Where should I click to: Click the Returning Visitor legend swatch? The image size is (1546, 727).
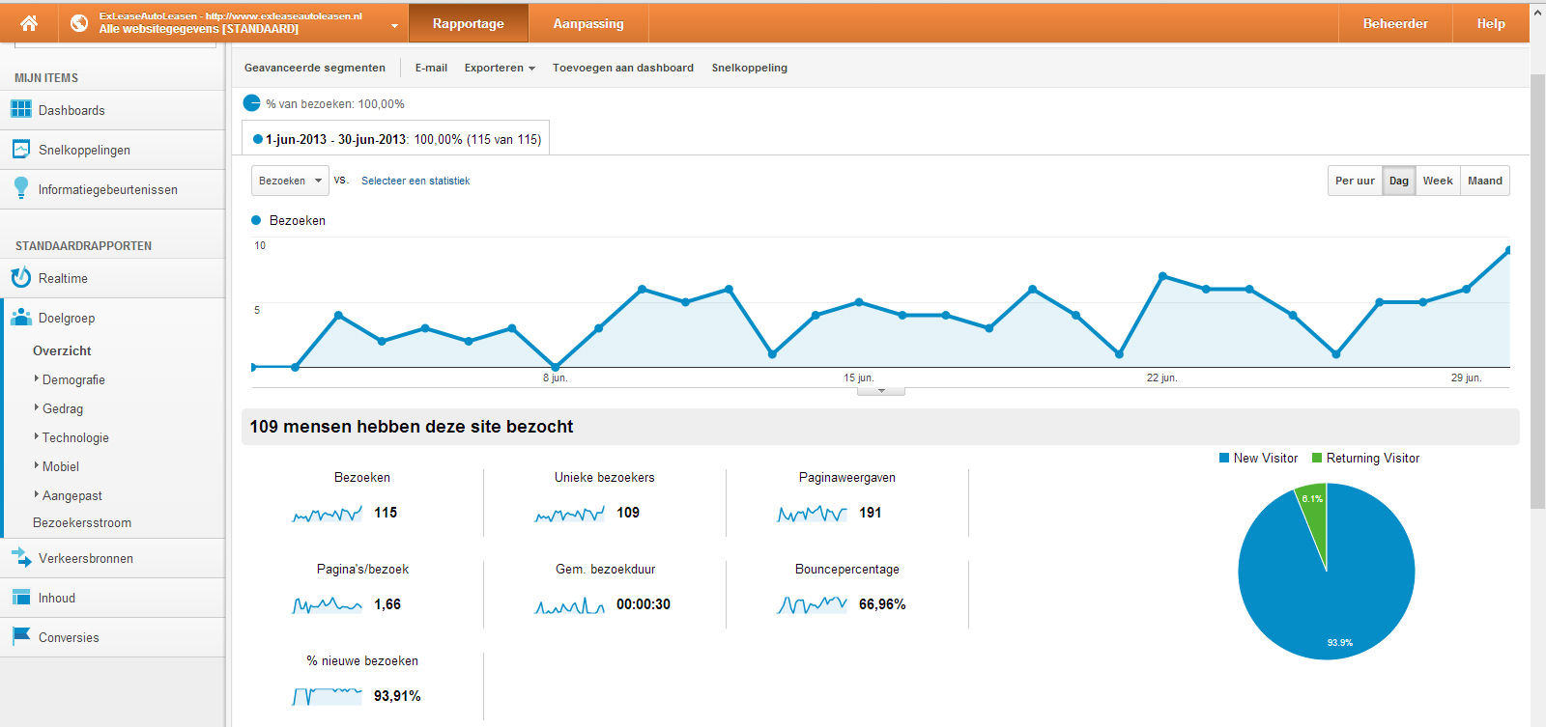pyautogui.click(x=1317, y=458)
